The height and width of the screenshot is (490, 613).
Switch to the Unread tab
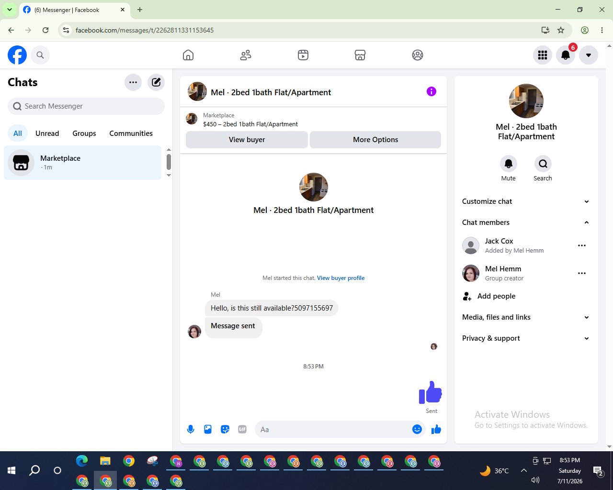(x=47, y=134)
